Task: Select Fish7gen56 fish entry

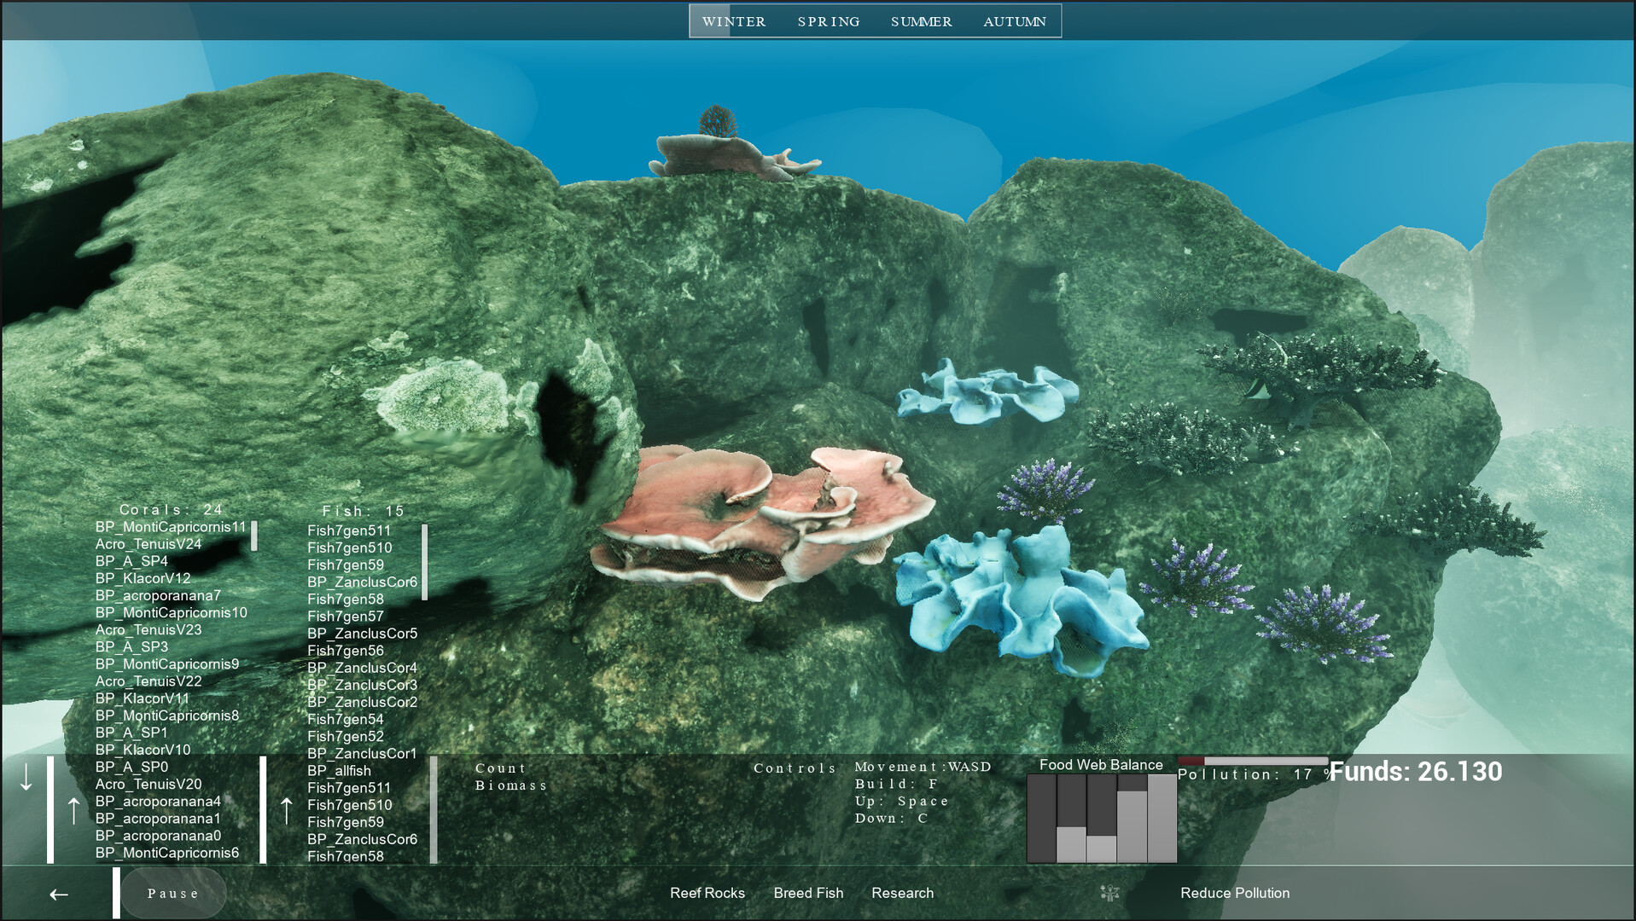Action: [346, 650]
